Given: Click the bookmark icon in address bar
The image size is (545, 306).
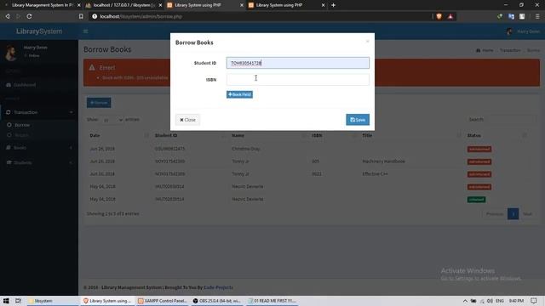Looking at the screenshot, I should click(81, 16).
